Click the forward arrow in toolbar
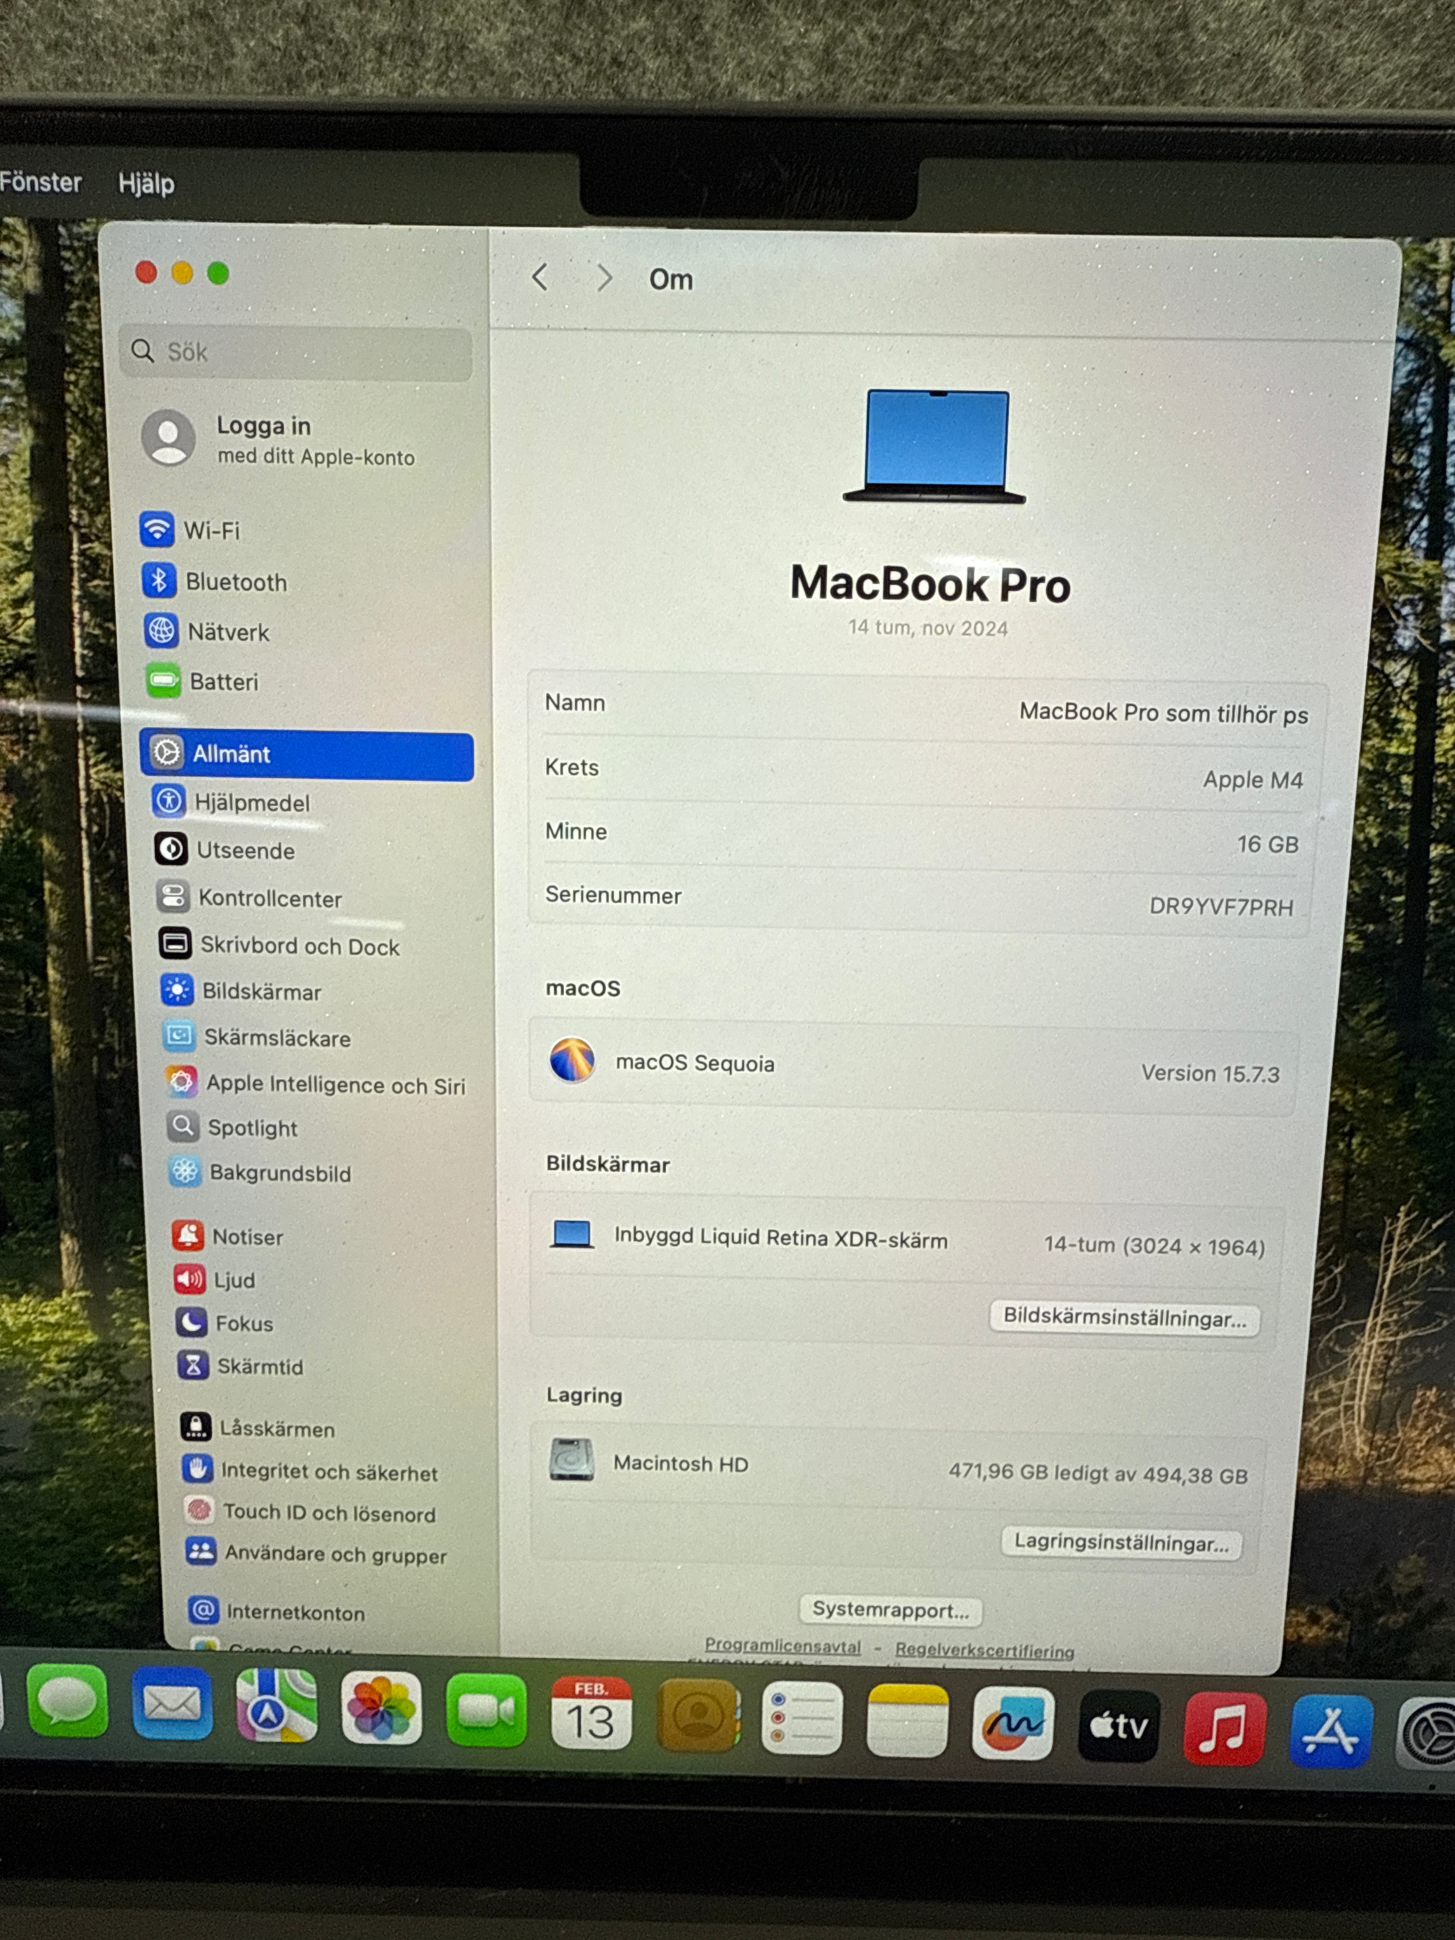1455x1940 pixels. (604, 279)
